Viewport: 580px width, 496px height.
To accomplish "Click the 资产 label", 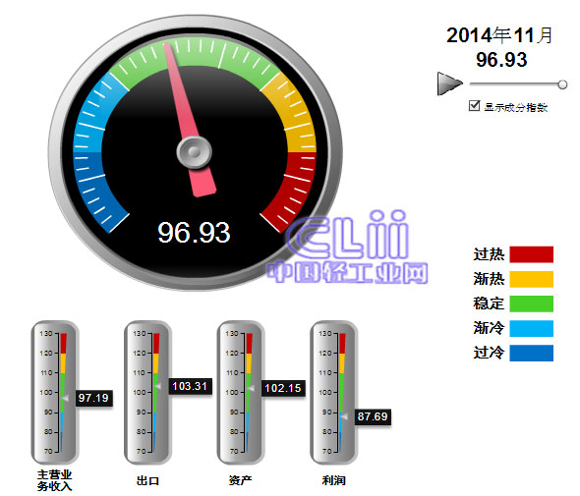I will coord(241,480).
